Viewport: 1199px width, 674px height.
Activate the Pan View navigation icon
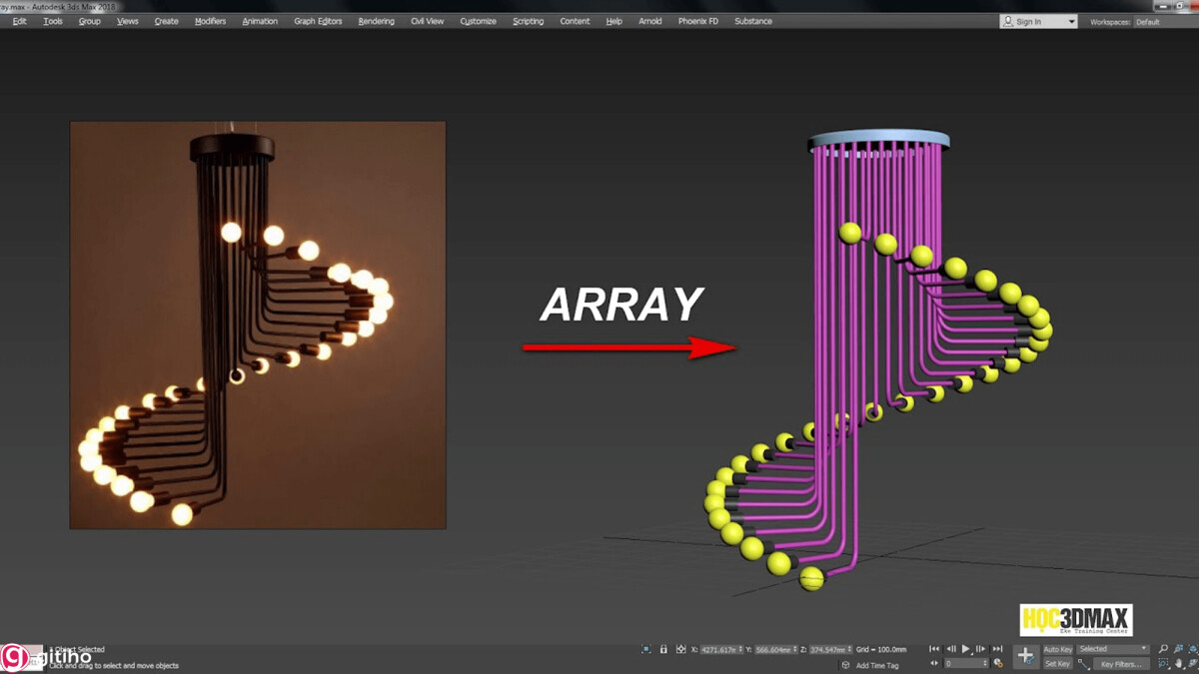pos(1179,663)
